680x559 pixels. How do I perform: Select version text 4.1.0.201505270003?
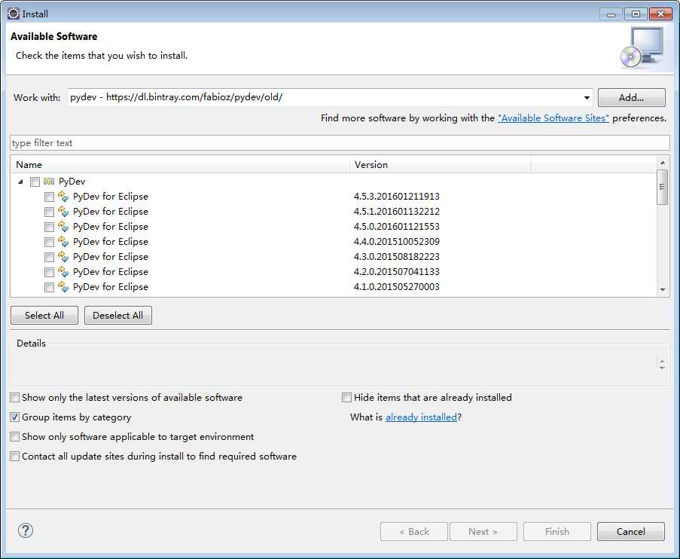point(396,287)
